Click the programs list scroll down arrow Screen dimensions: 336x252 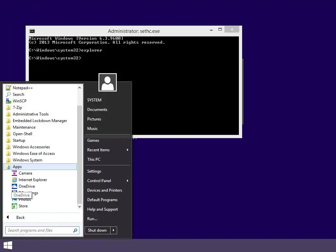click(79, 207)
